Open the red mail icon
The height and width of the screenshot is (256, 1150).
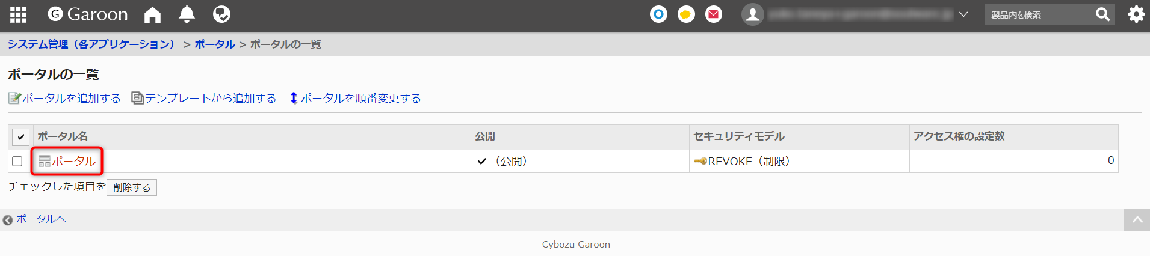pyautogui.click(x=714, y=14)
